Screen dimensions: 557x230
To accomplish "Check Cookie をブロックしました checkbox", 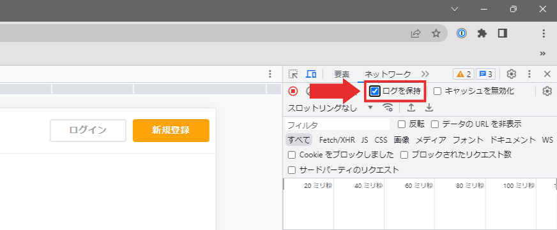I will pos(292,155).
